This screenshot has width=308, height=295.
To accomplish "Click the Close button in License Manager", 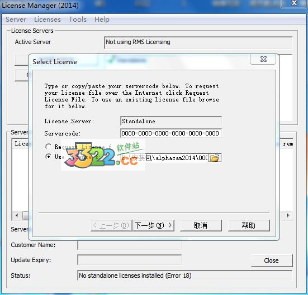I will 272,260.
